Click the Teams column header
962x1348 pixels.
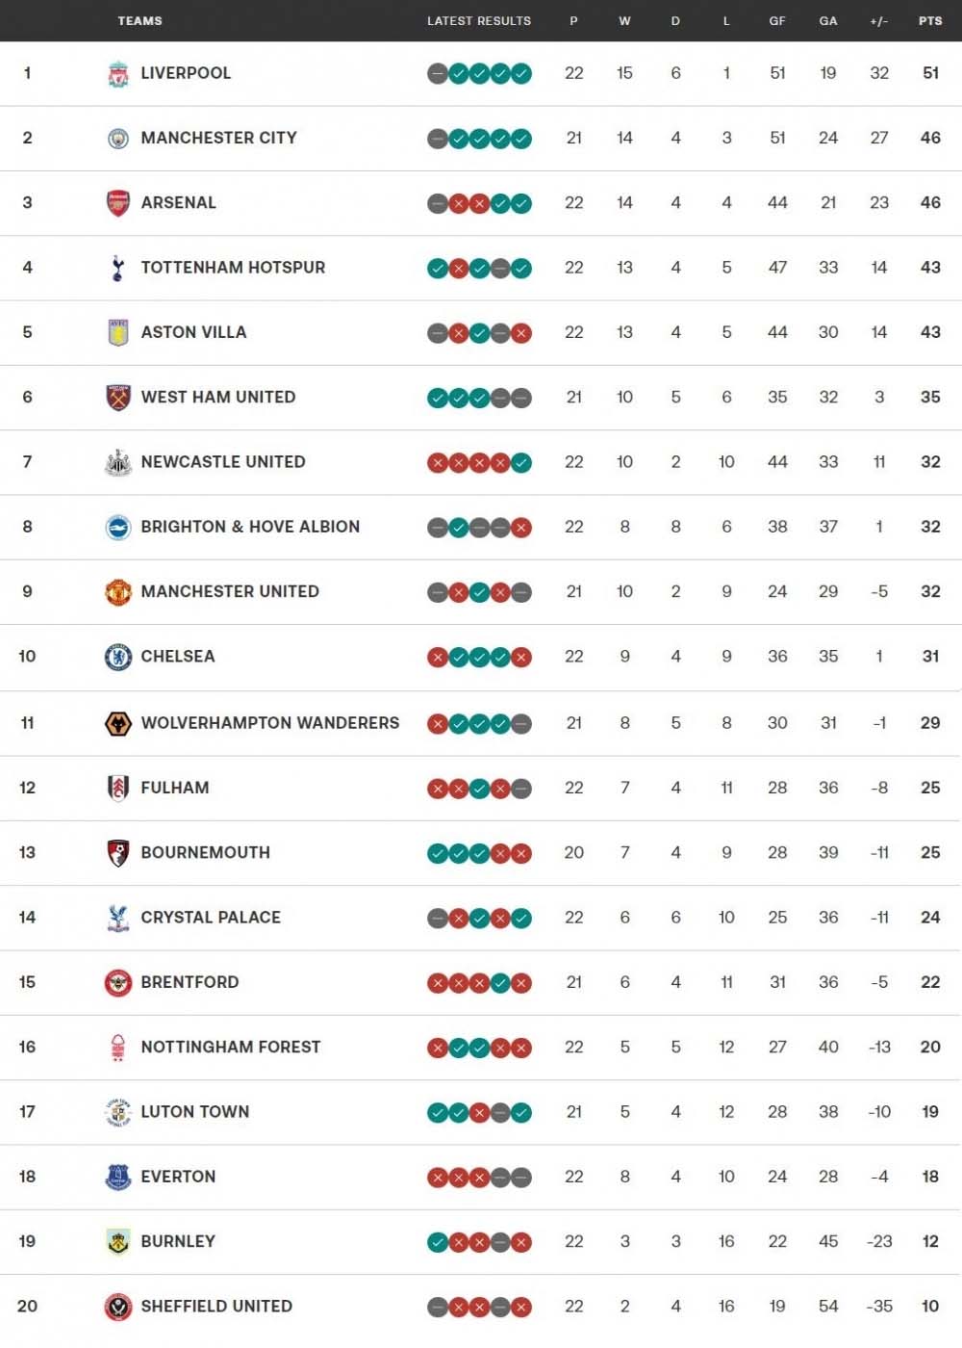coord(139,20)
